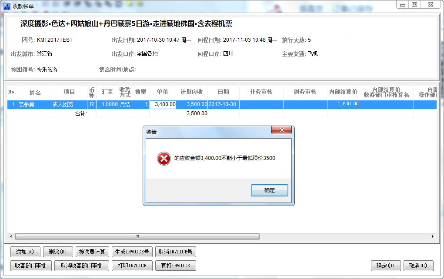444x279 pixels.
Task: Click the 计划应收 column header
Action: click(x=192, y=92)
